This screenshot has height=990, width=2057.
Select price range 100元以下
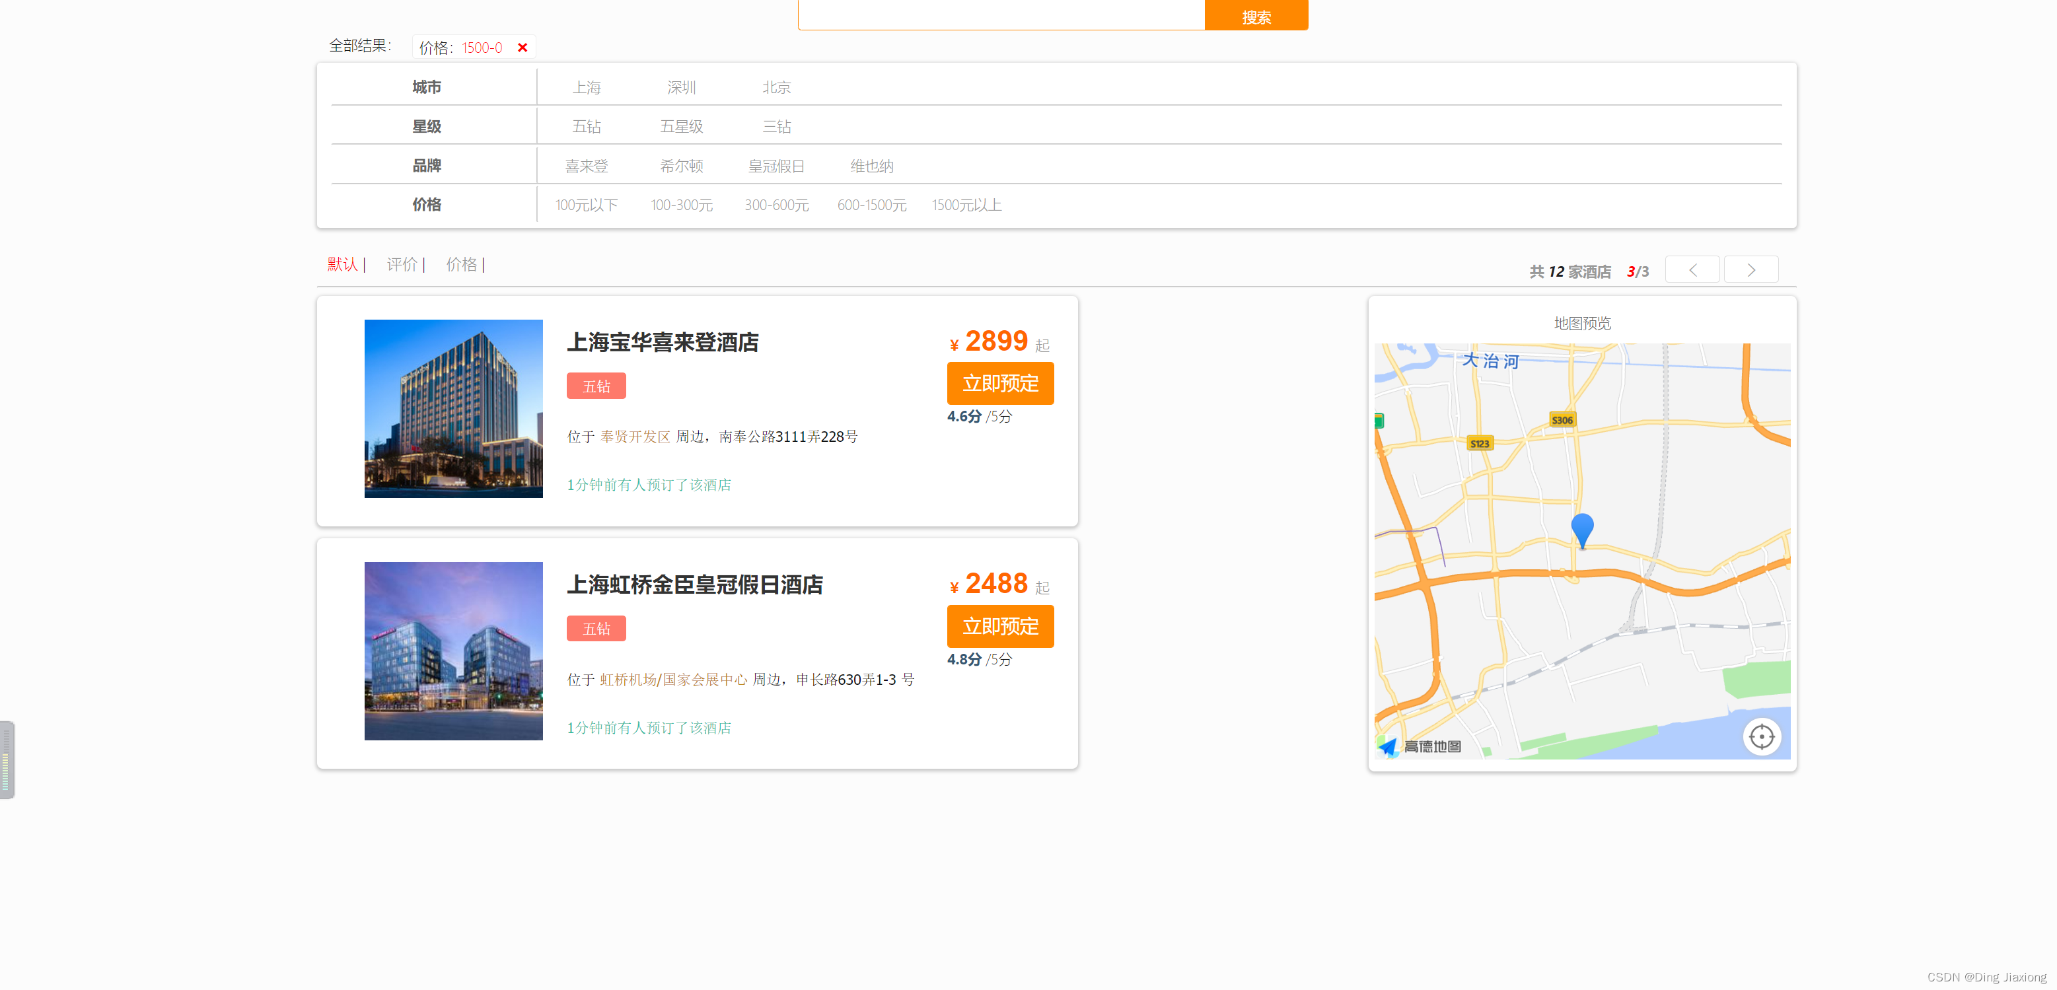click(x=586, y=205)
